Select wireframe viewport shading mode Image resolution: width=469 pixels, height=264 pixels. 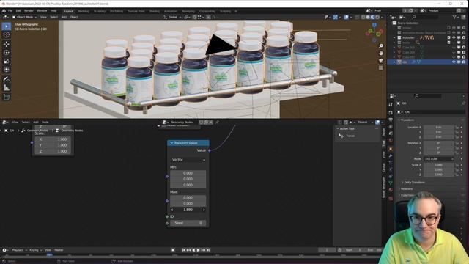(363, 17)
